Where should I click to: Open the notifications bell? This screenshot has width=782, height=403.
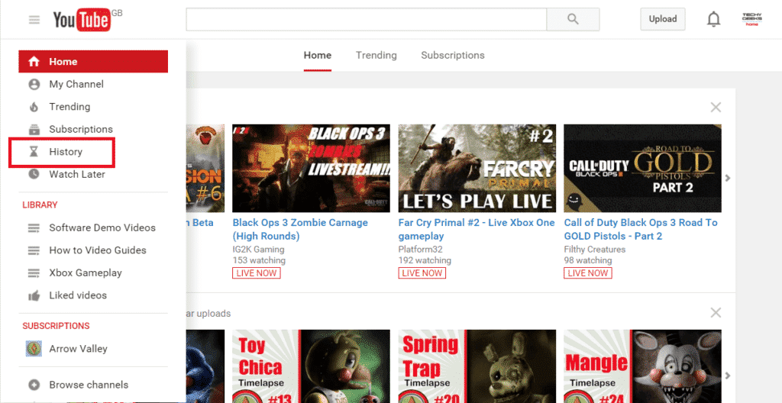click(714, 19)
